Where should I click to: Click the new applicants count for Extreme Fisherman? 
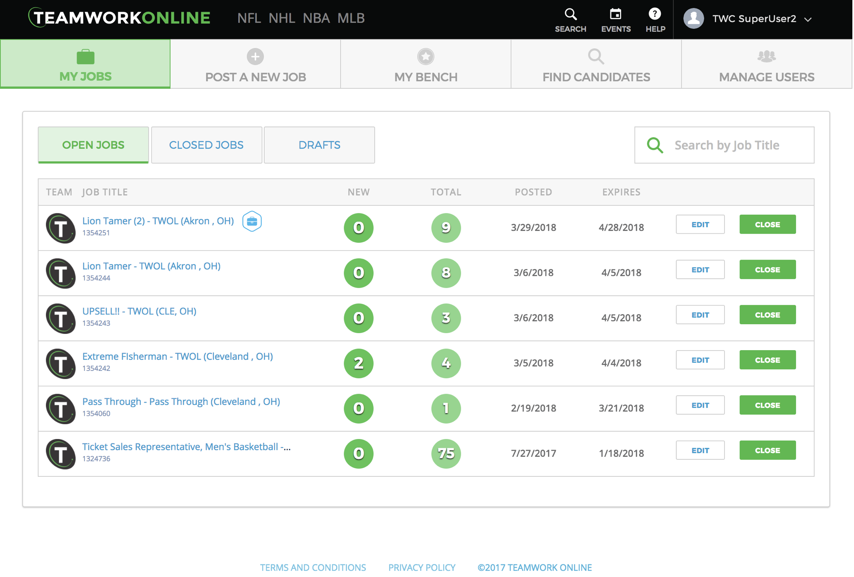click(358, 363)
